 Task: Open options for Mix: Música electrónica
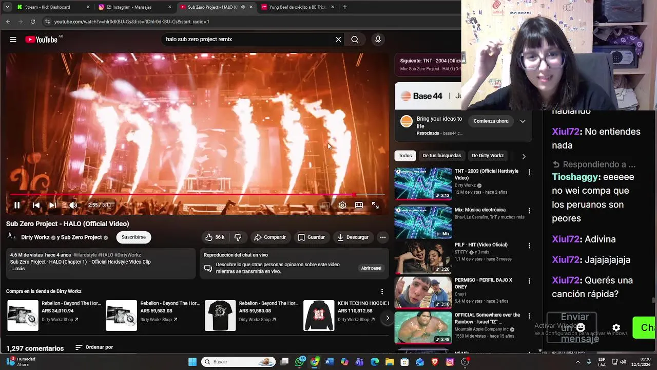529,211
